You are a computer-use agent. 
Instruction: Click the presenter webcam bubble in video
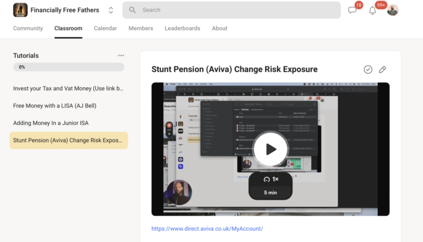179,192
